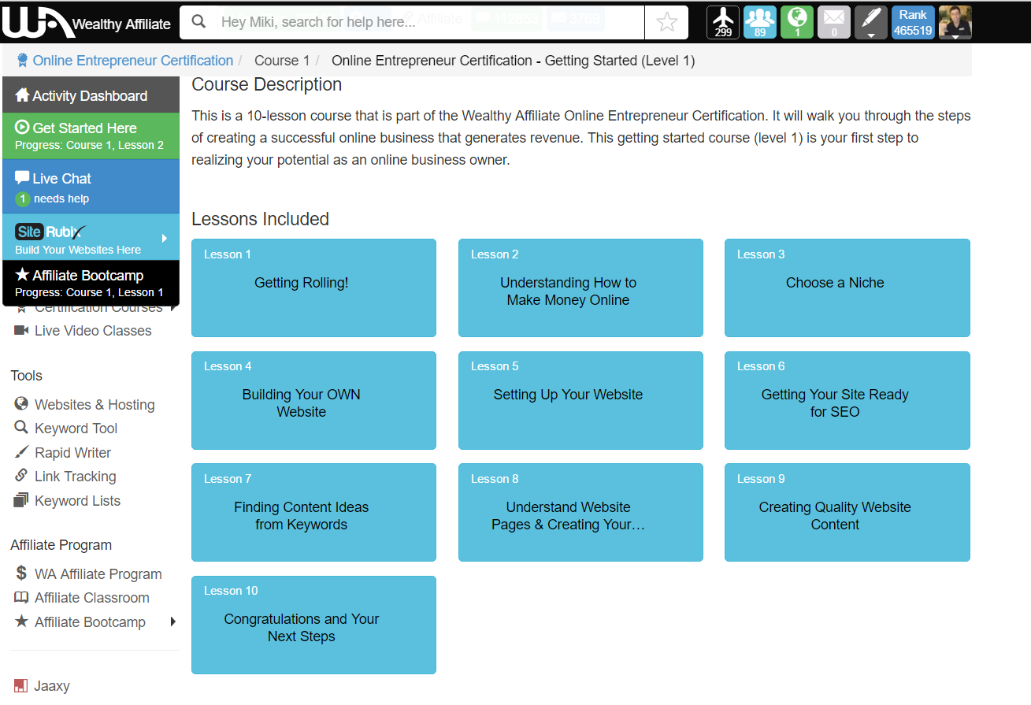Click the 'Tools' sidebar section label
The height and width of the screenshot is (705, 1031).
point(26,375)
